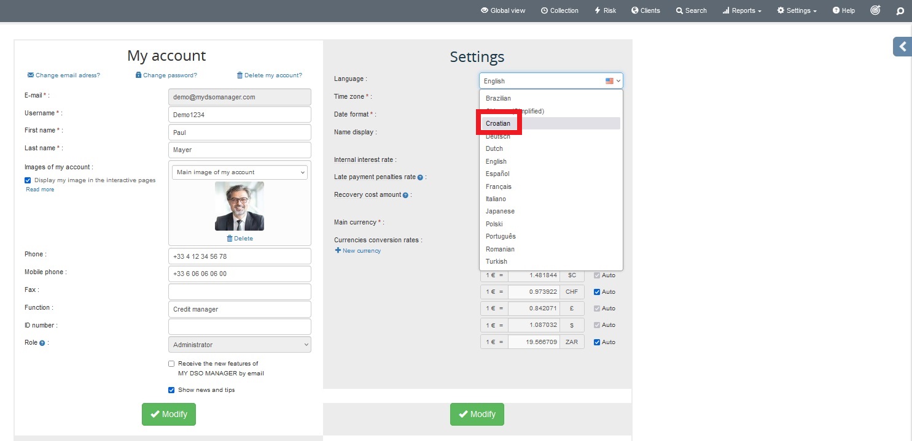Open the Role dropdown
Image resolution: width=912 pixels, height=441 pixels.
coord(240,345)
